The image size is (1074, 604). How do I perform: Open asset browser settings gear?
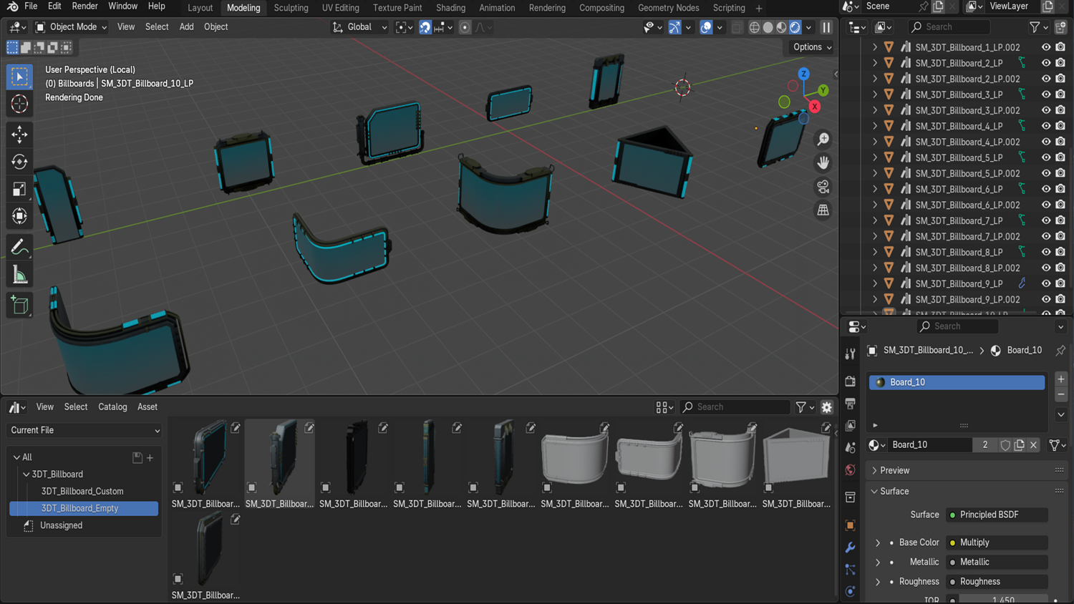click(x=827, y=407)
